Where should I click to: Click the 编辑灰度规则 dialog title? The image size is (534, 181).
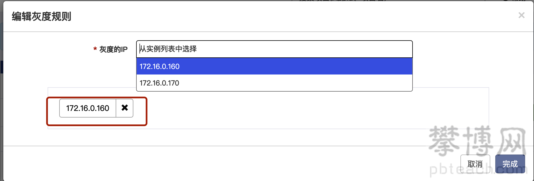pyautogui.click(x=42, y=17)
